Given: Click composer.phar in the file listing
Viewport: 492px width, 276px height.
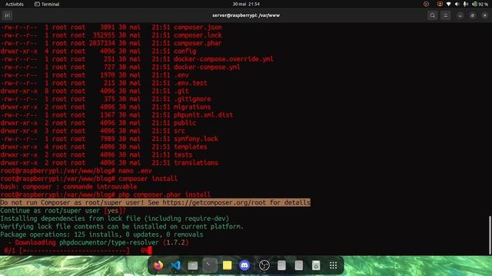Looking at the screenshot, I should tap(198, 43).
